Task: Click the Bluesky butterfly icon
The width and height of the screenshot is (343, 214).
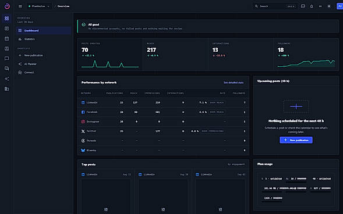Action: pyautogui.click(x=83, y=151)
